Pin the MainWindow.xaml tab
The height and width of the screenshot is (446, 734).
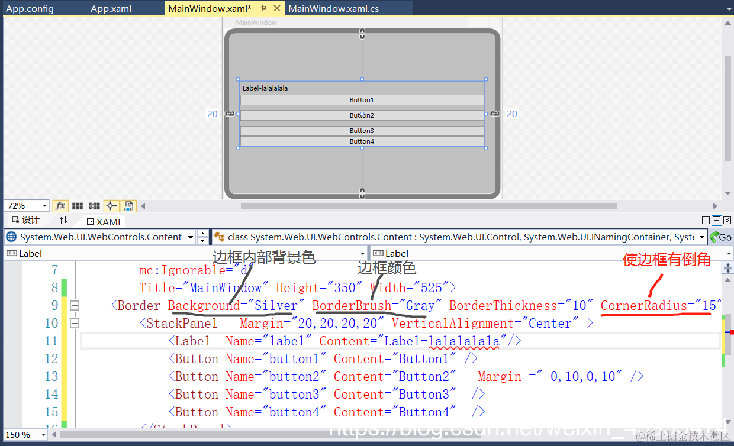point(263,8)
